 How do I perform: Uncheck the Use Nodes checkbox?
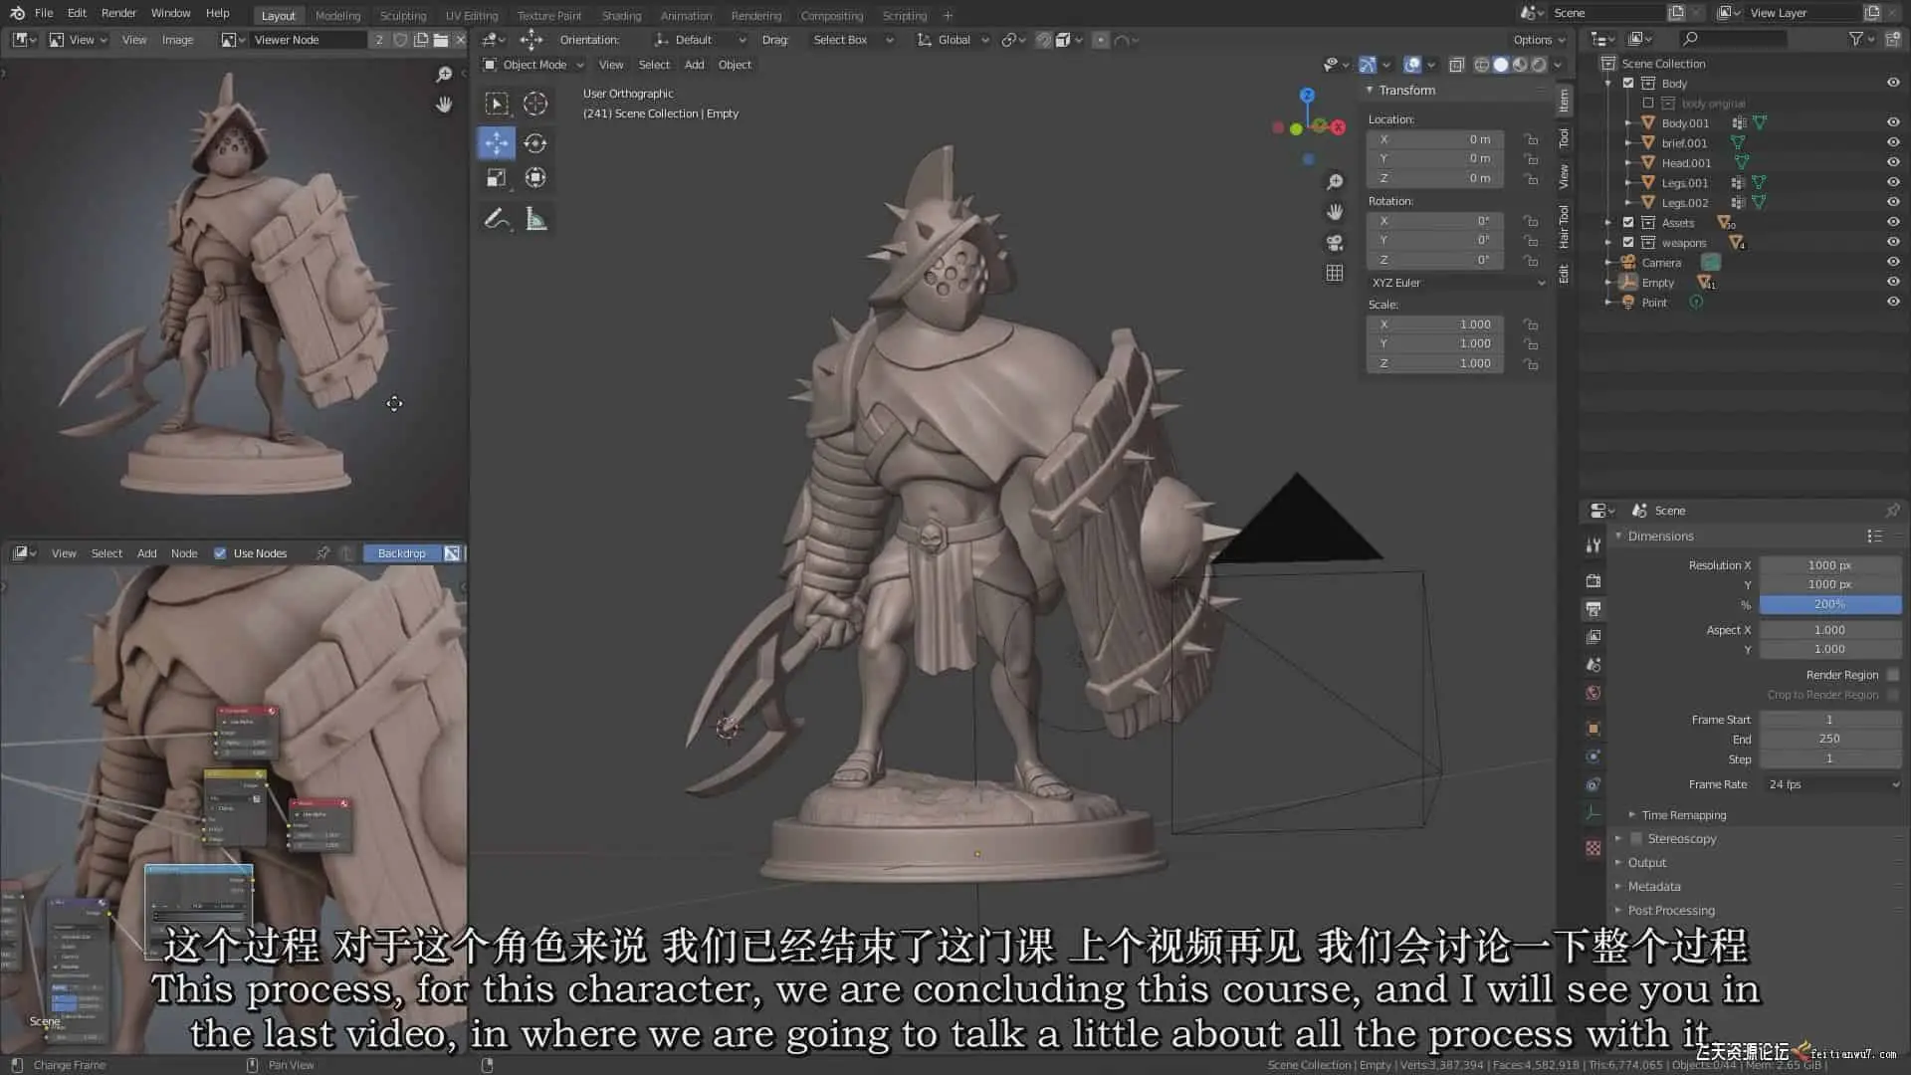click(220, 553)
